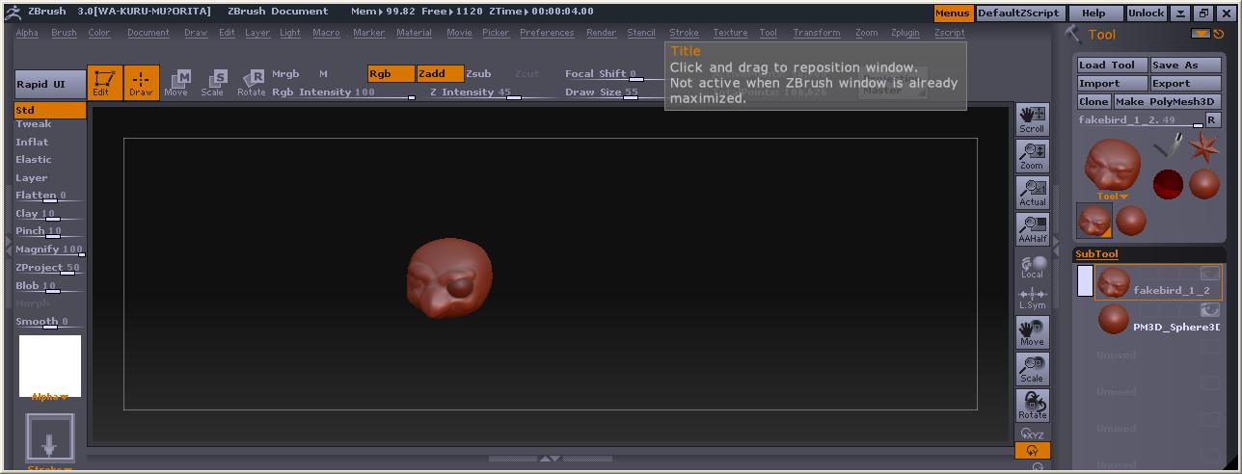The width and height of the screenshot is (1242, 474).
Task: Toggle the Menus button
Action: point(953,13)
